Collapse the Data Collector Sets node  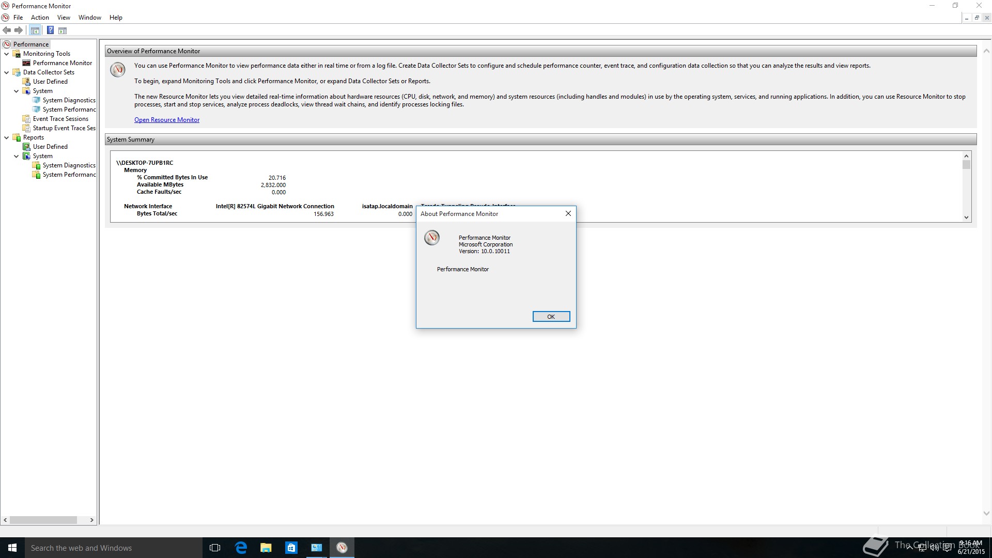point(6,72)
